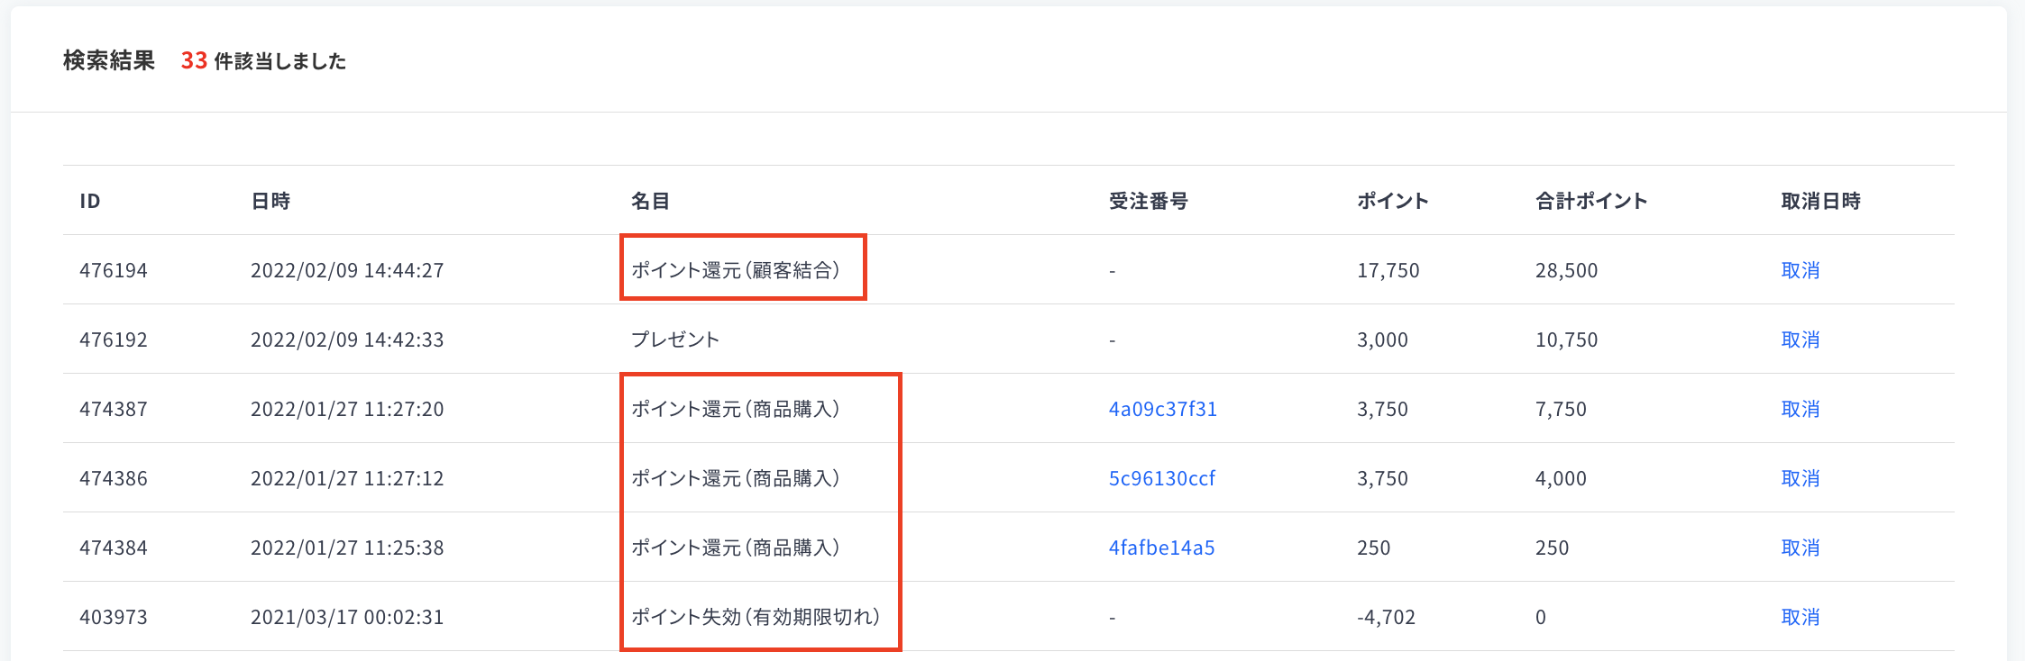Cancel the expired points entry 403973
The height and width of the screenshot is (661, 2025).
pyautogui.click(x=1800, y=617)
